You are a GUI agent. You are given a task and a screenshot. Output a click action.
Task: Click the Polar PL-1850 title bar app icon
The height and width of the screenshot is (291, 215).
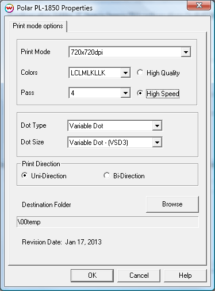(x=9, y=8)
